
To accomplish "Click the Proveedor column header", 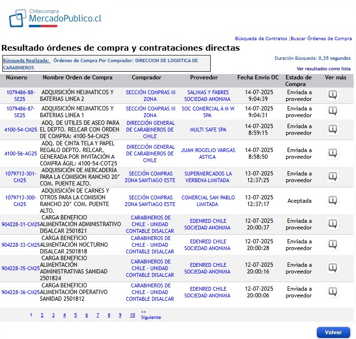I will [204, 77].
